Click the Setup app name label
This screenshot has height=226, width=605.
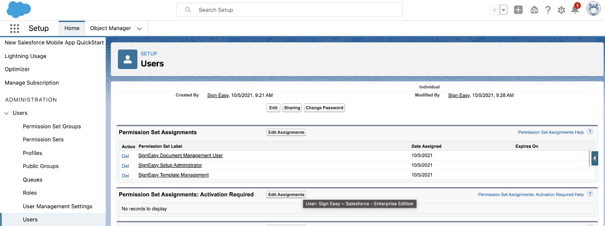coord(39,28)
